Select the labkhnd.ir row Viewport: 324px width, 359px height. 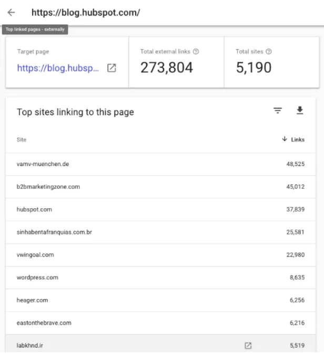[160, 343]
